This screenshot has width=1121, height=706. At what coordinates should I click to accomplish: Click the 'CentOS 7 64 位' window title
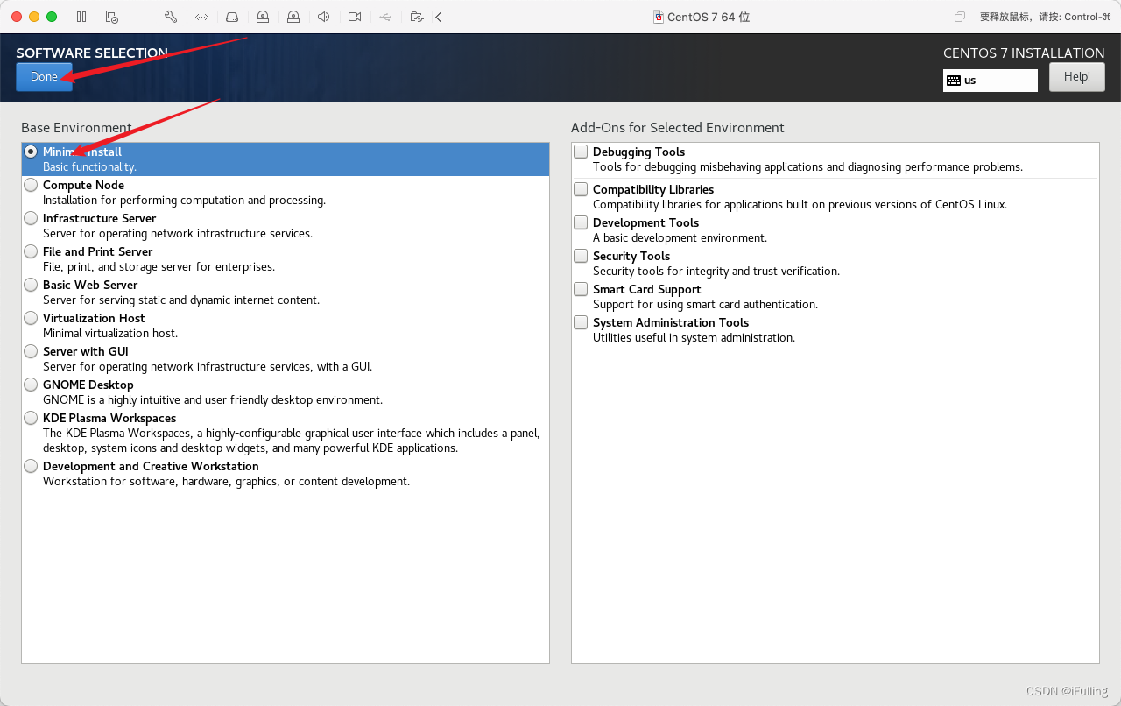[x=709, y=17]
